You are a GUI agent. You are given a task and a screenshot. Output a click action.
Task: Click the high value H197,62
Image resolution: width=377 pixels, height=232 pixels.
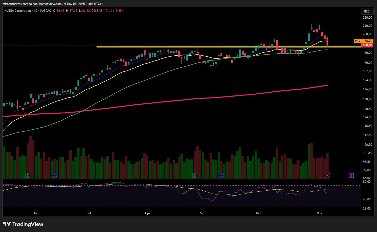72,11
